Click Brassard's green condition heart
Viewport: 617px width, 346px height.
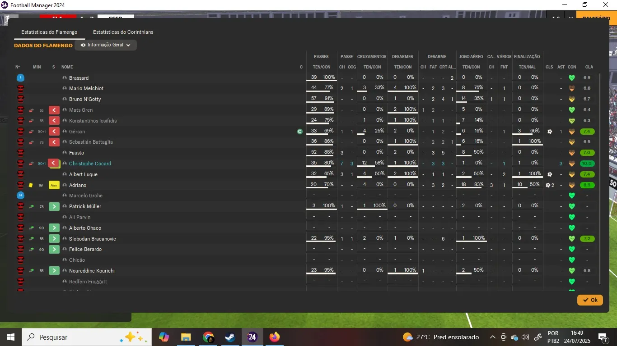(572, 78)
